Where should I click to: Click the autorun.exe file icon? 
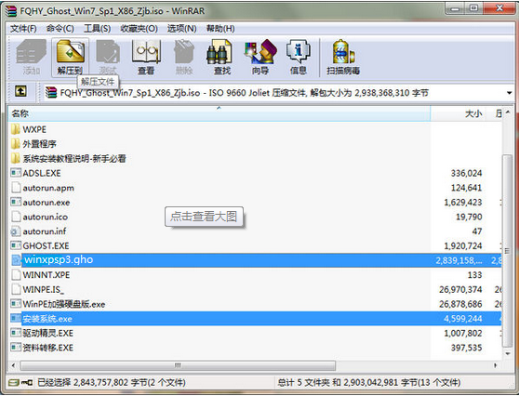click(16, 202)
